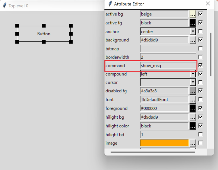Click the orange image field swatch
This screenshot has height=170, width=218.
164,143
